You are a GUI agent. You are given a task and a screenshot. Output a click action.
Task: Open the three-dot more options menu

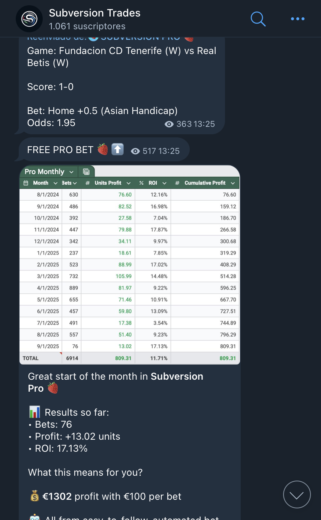click(298, 18)
